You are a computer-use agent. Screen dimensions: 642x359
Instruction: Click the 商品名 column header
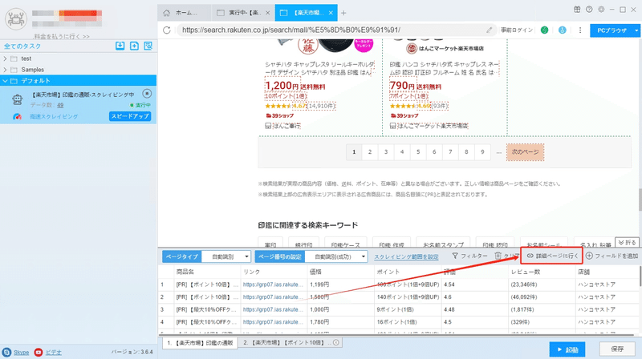click(x=207, y=272)
